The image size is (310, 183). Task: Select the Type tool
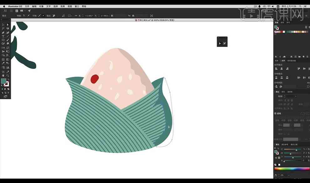click(3, 36)
